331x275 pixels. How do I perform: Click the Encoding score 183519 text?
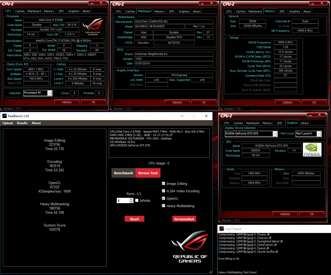(55, 166)
